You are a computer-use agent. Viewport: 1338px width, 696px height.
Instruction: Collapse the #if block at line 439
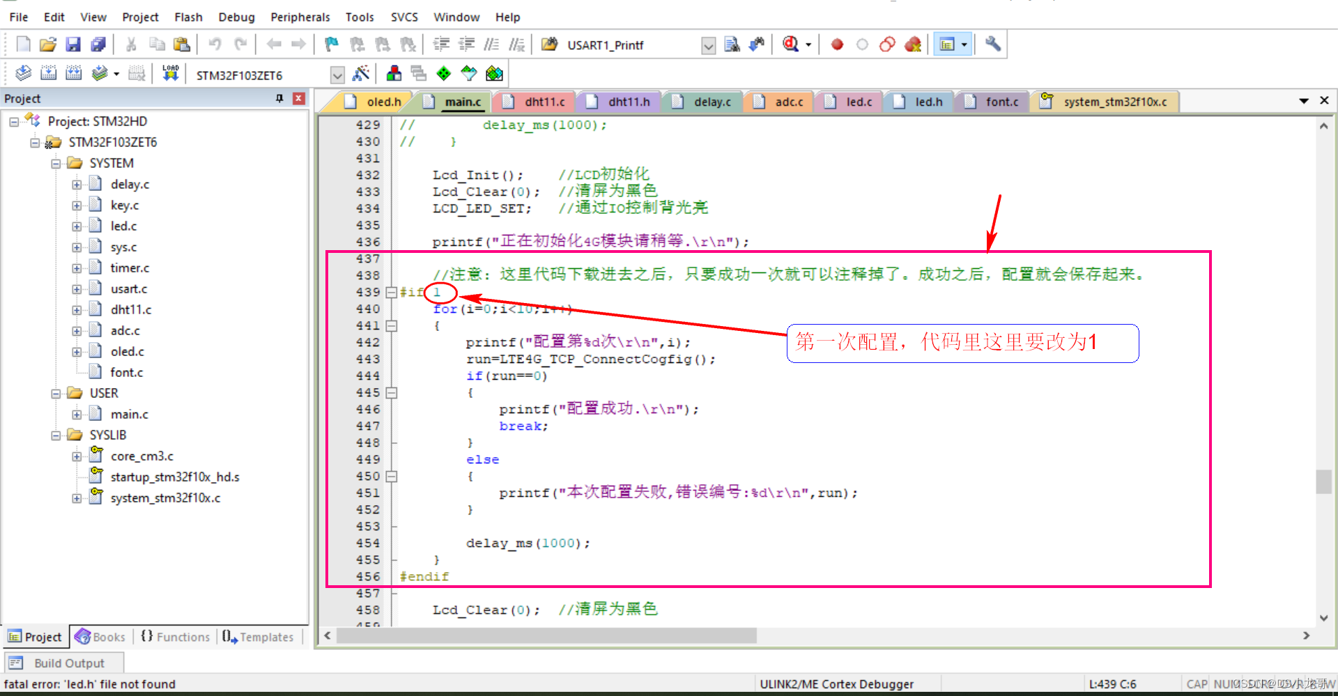(x=392, y=292)
